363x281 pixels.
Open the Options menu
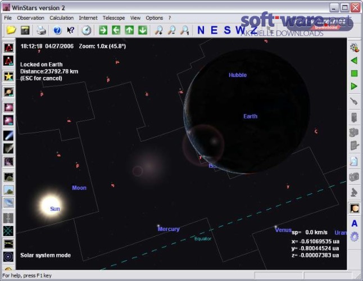point(154,18)
